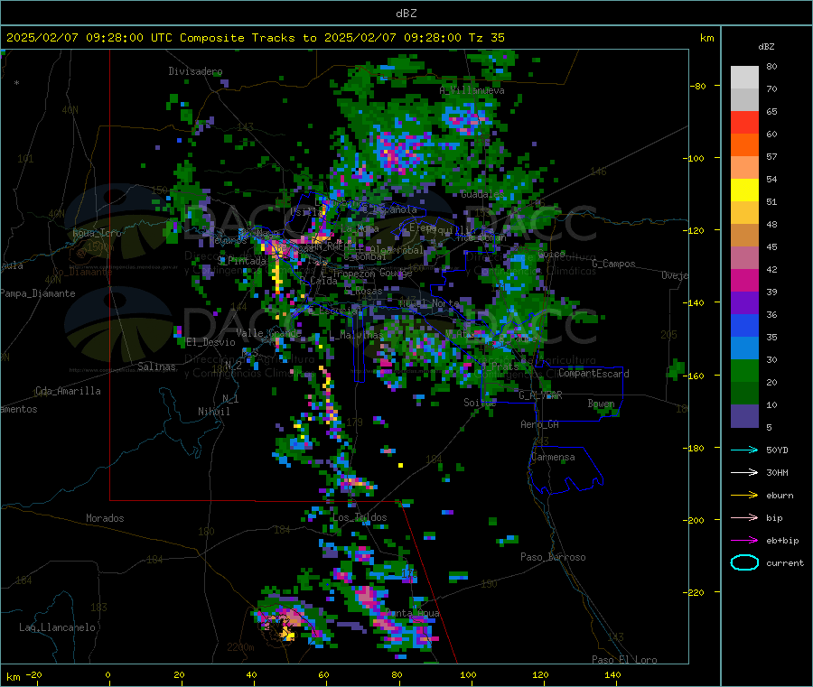Click the magenta eb+bip arrow legend icon
Screen dimensions: 813x687
pyautogui.click(x=744, y=540)
